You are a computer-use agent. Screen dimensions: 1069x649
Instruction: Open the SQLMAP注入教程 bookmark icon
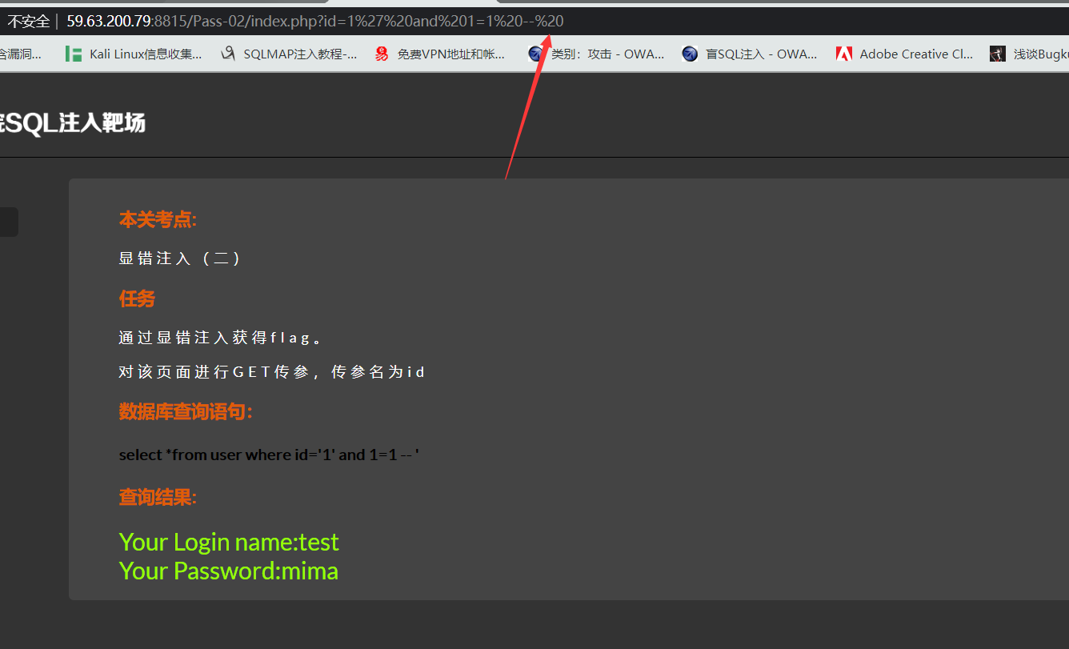pyautogui.click(x=229, y=54)
